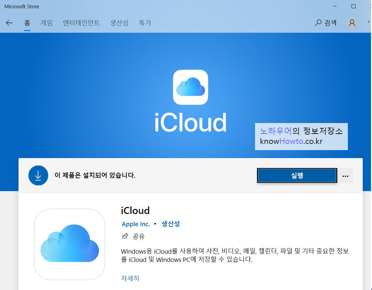Switch to the 게임 tab
372x290 pixels.
pos(47,23)
